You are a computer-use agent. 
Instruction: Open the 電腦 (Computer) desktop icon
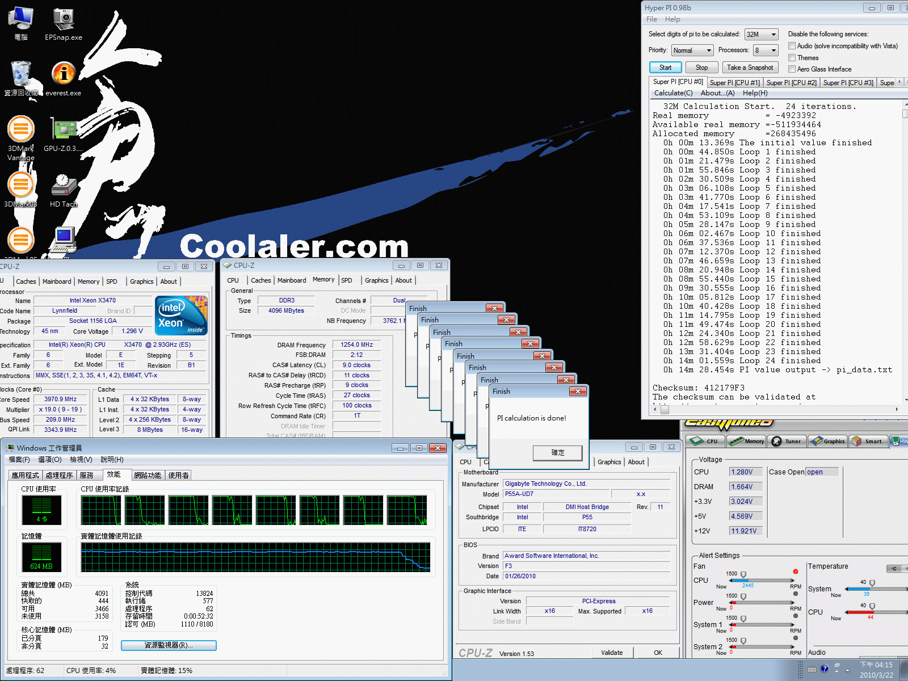[x=20, y=24]
